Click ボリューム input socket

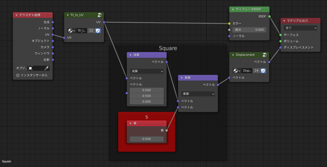[x=280, y=41]
